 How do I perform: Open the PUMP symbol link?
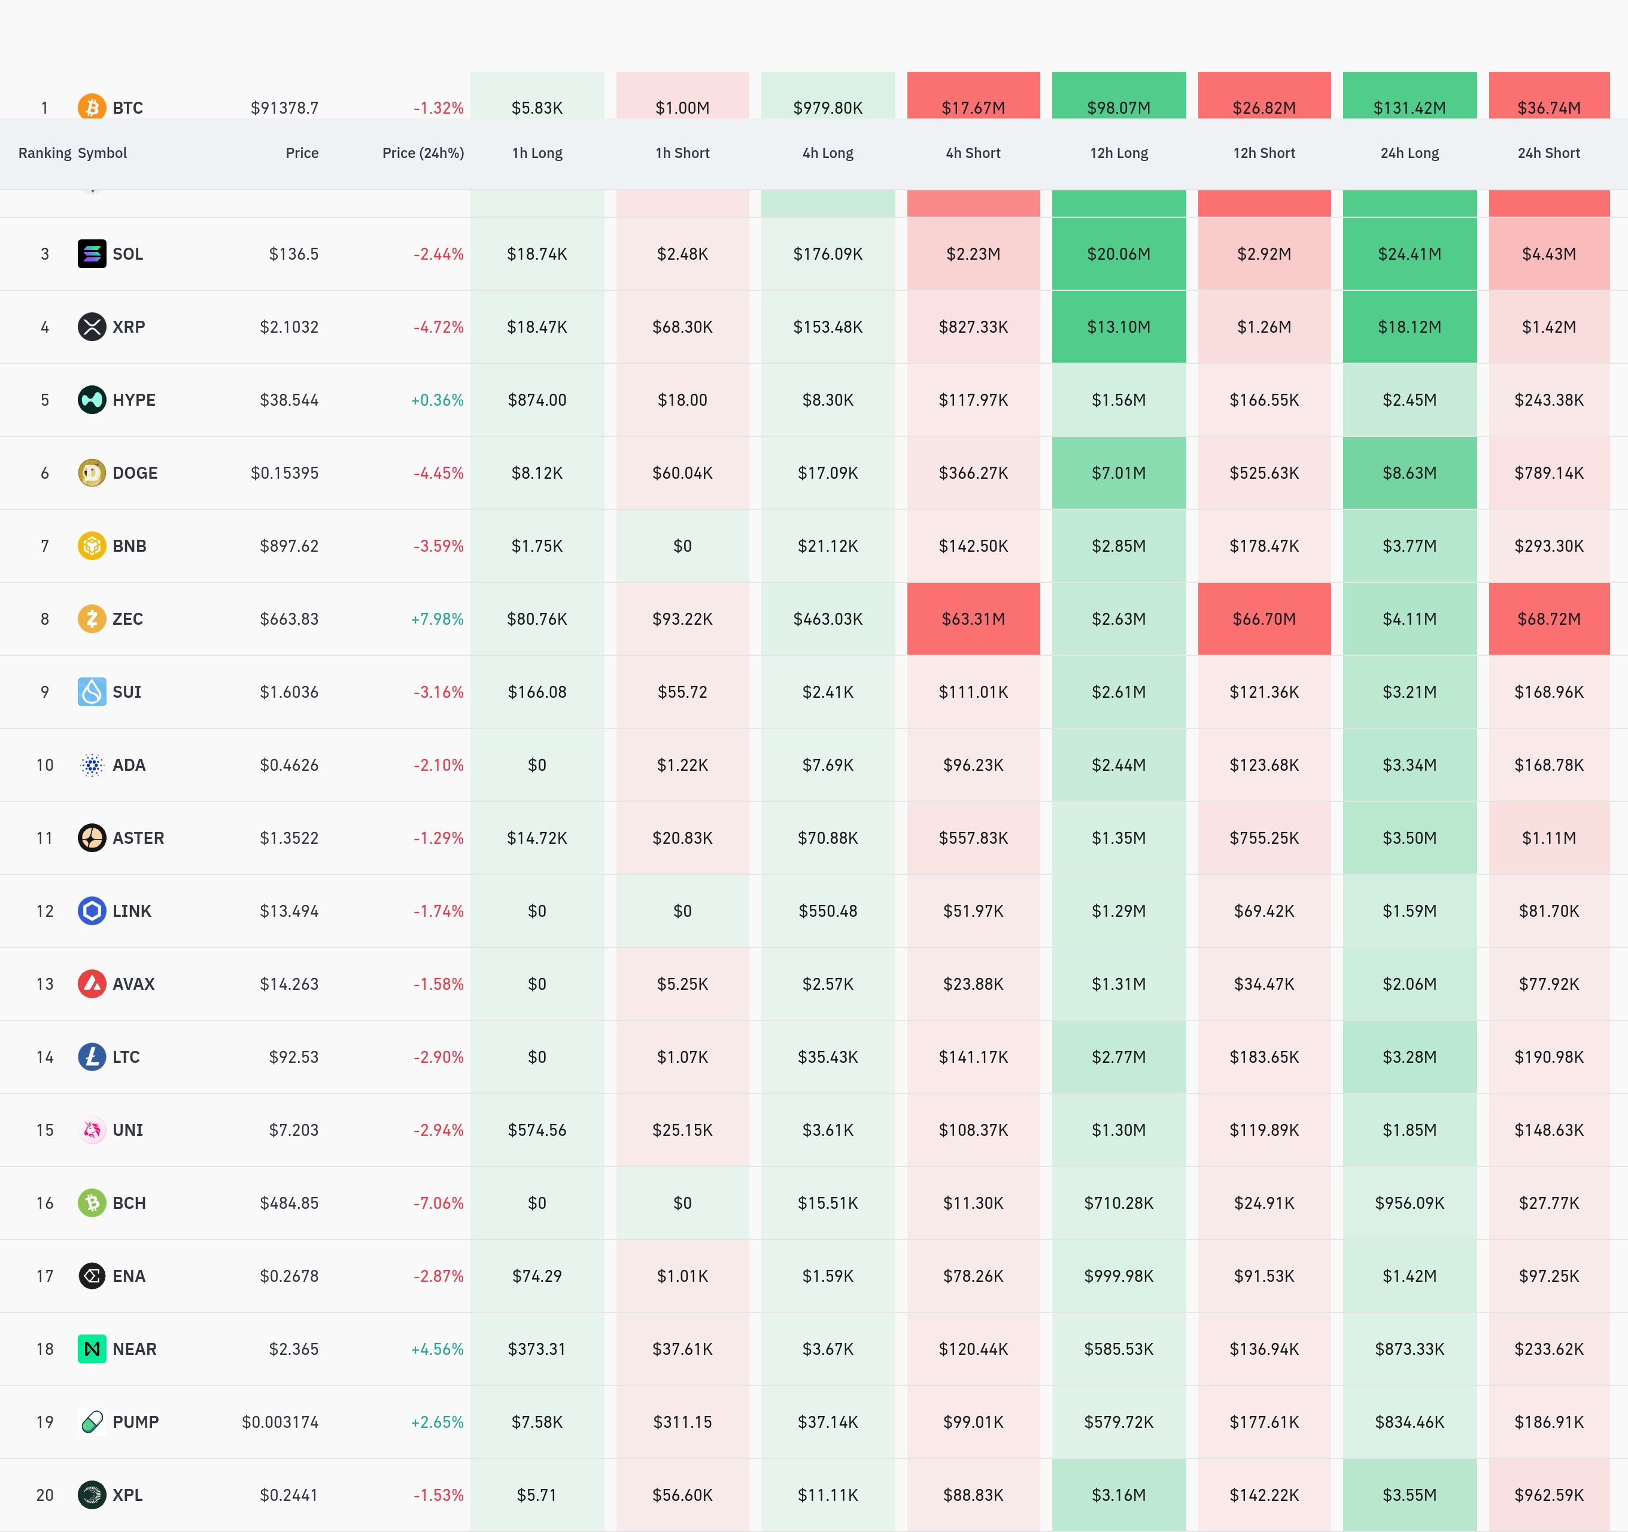pos(135,1421)
